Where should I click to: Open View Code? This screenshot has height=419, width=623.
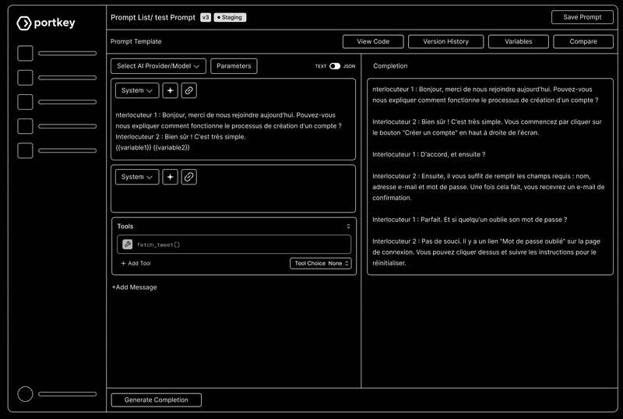coord(373,41)
